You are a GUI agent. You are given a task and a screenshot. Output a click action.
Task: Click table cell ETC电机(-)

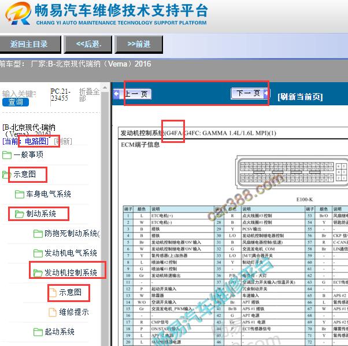coord(182,223)
